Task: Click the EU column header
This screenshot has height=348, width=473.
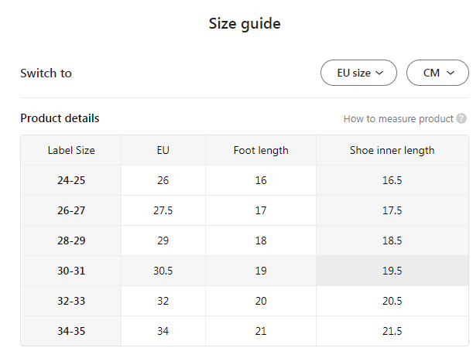Action: (163, 150)
